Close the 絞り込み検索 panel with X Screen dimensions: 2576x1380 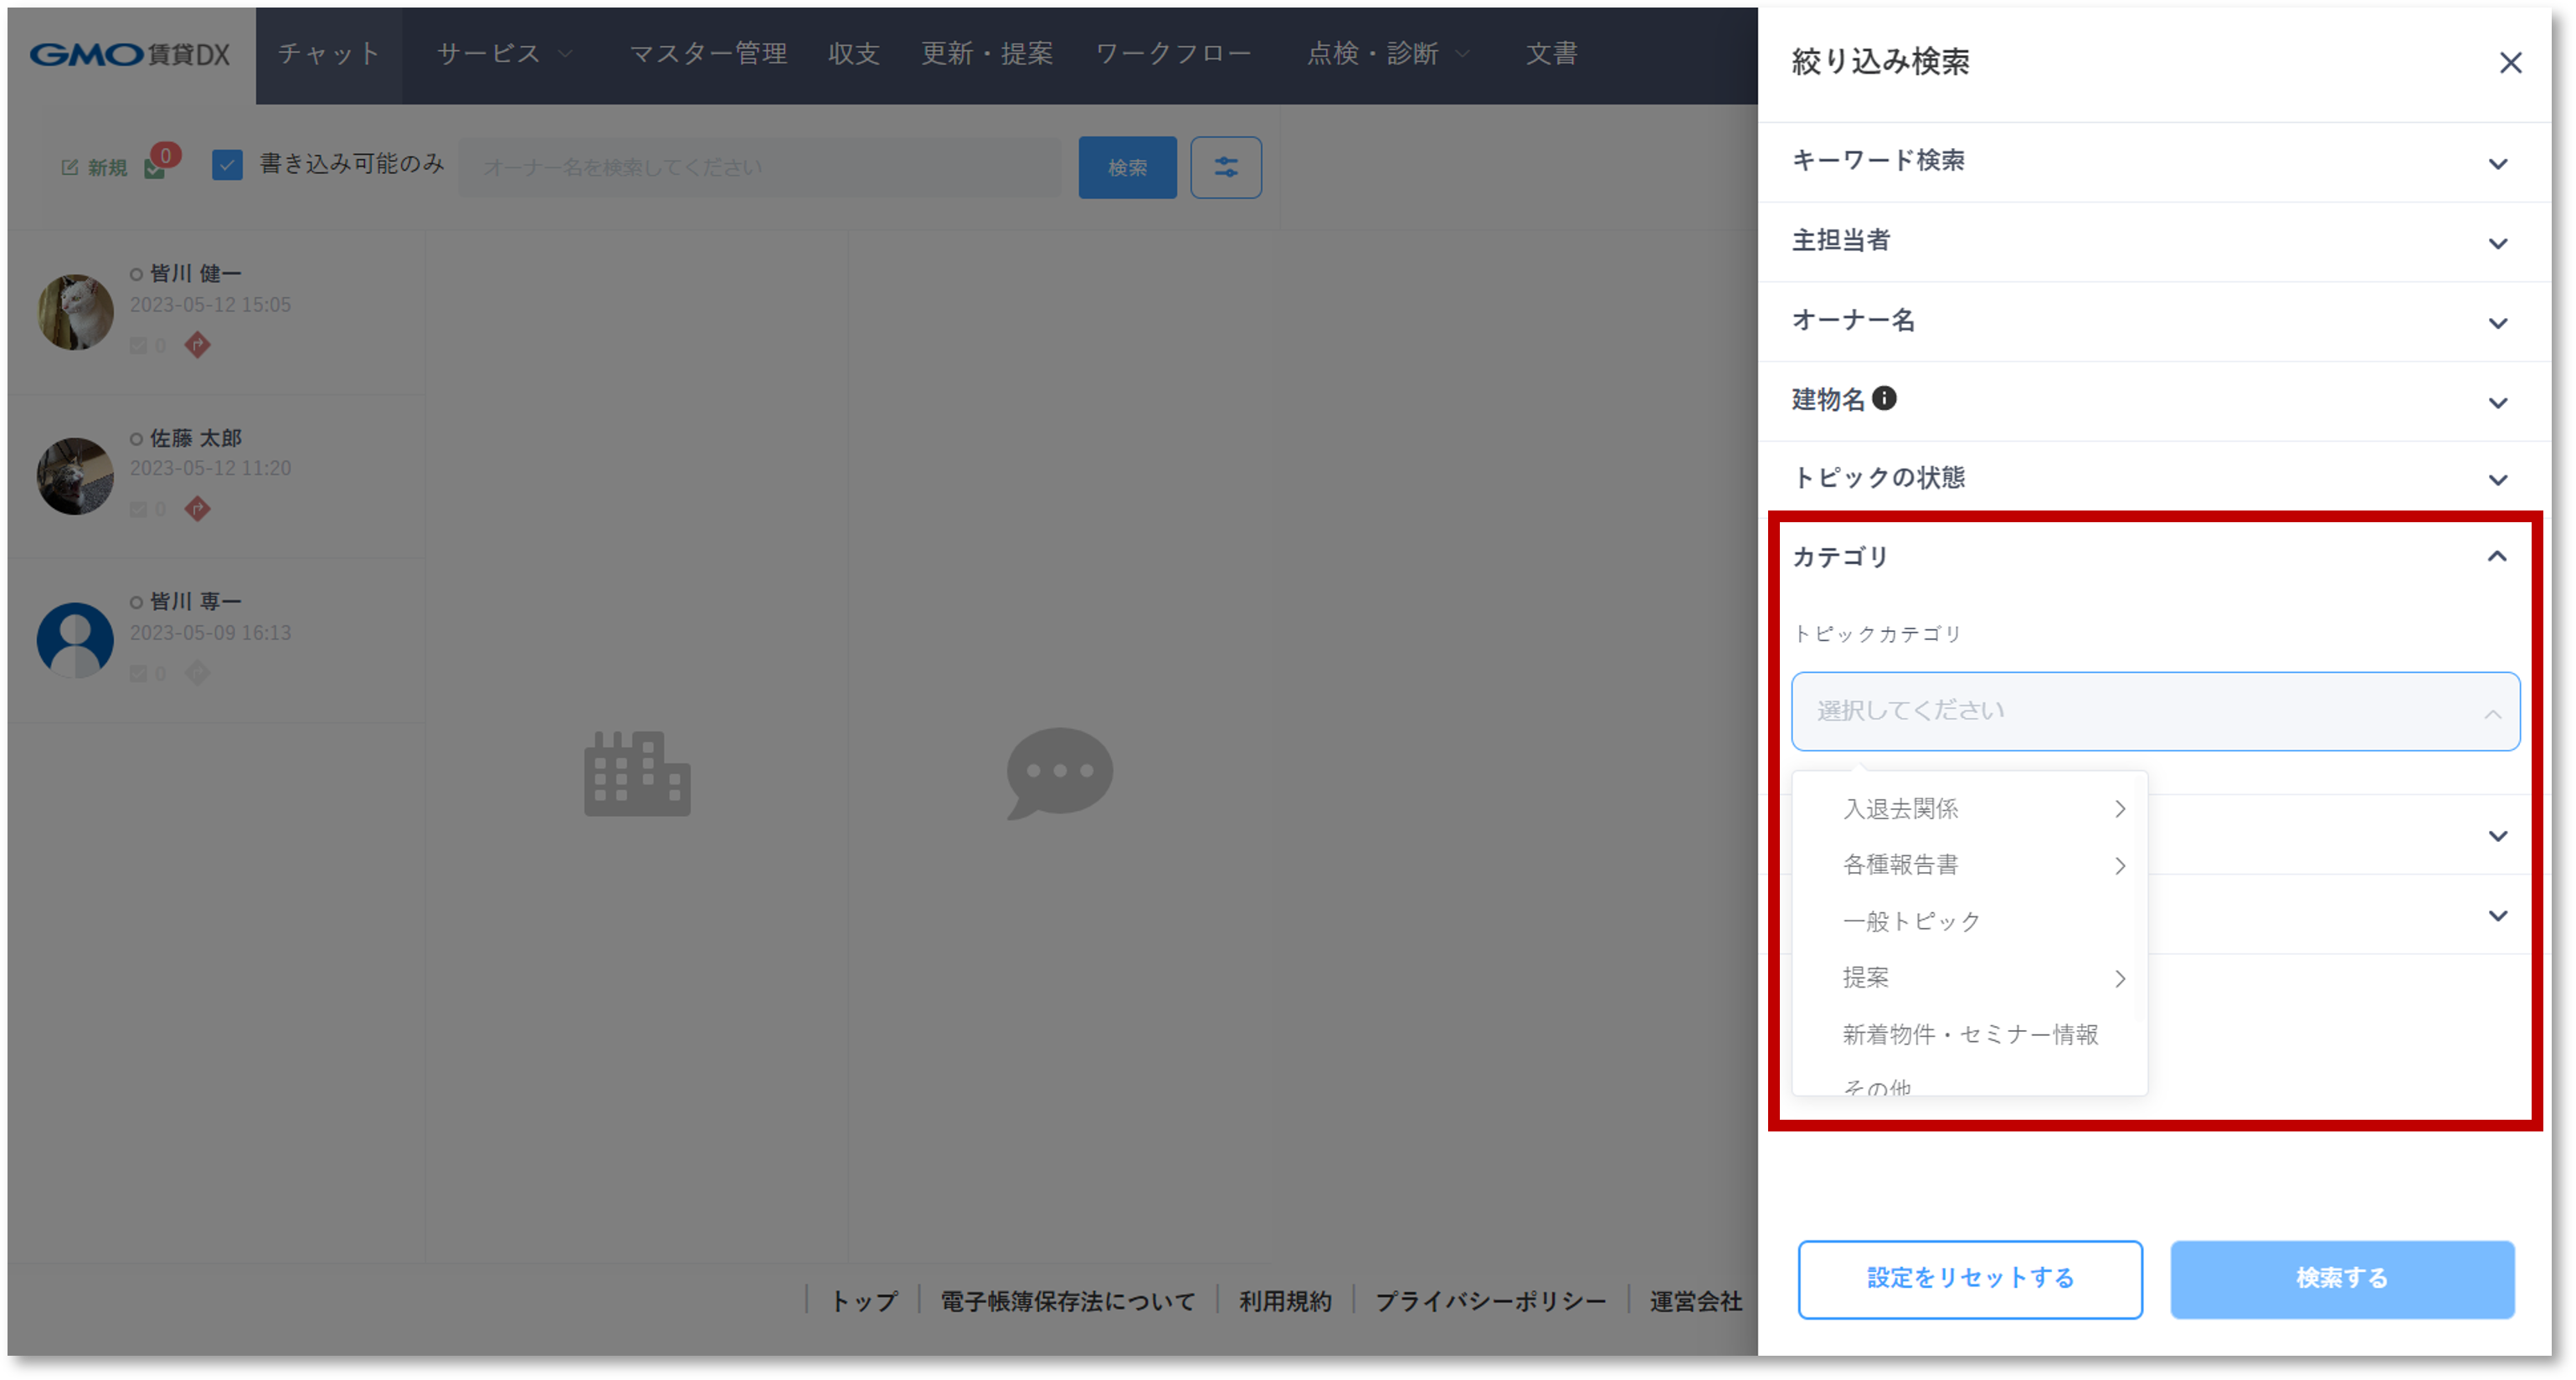click(x=2510, y=63)
